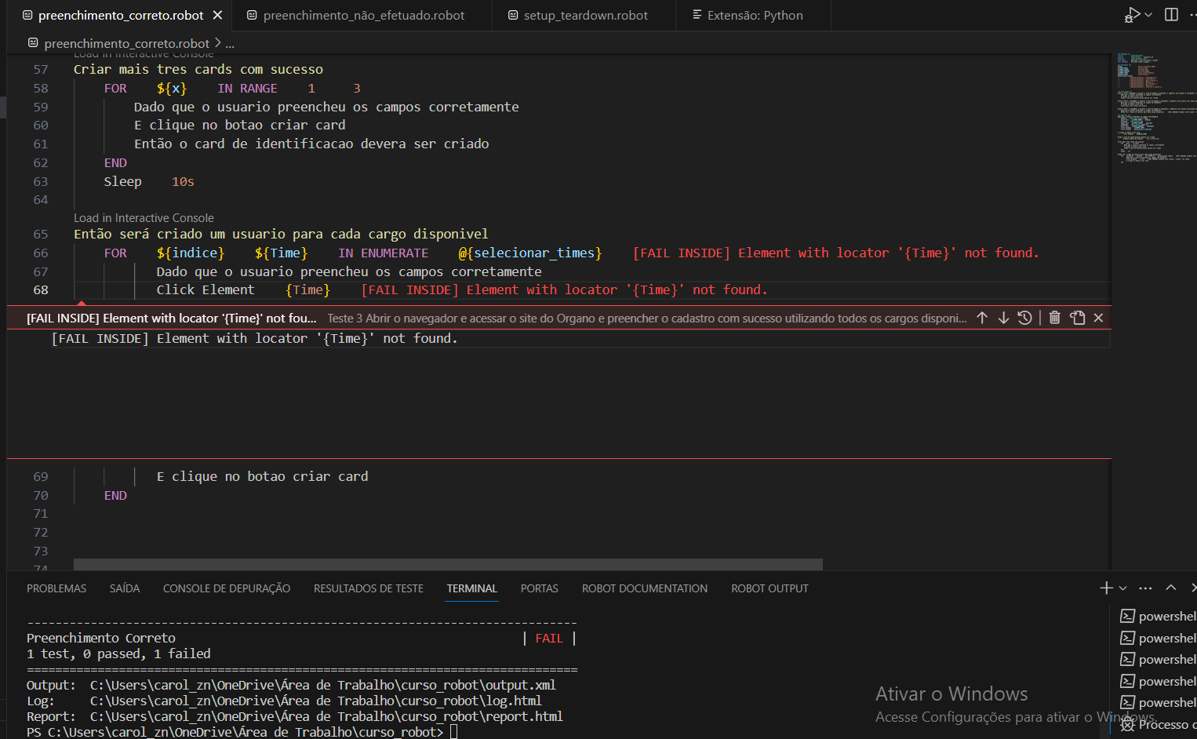Select the fourth powershell terminal

point(1158,681)
